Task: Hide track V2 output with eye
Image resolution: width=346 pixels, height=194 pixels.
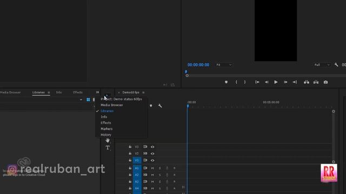Action: click(152, 154)
